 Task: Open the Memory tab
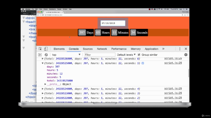click(136, 49)
